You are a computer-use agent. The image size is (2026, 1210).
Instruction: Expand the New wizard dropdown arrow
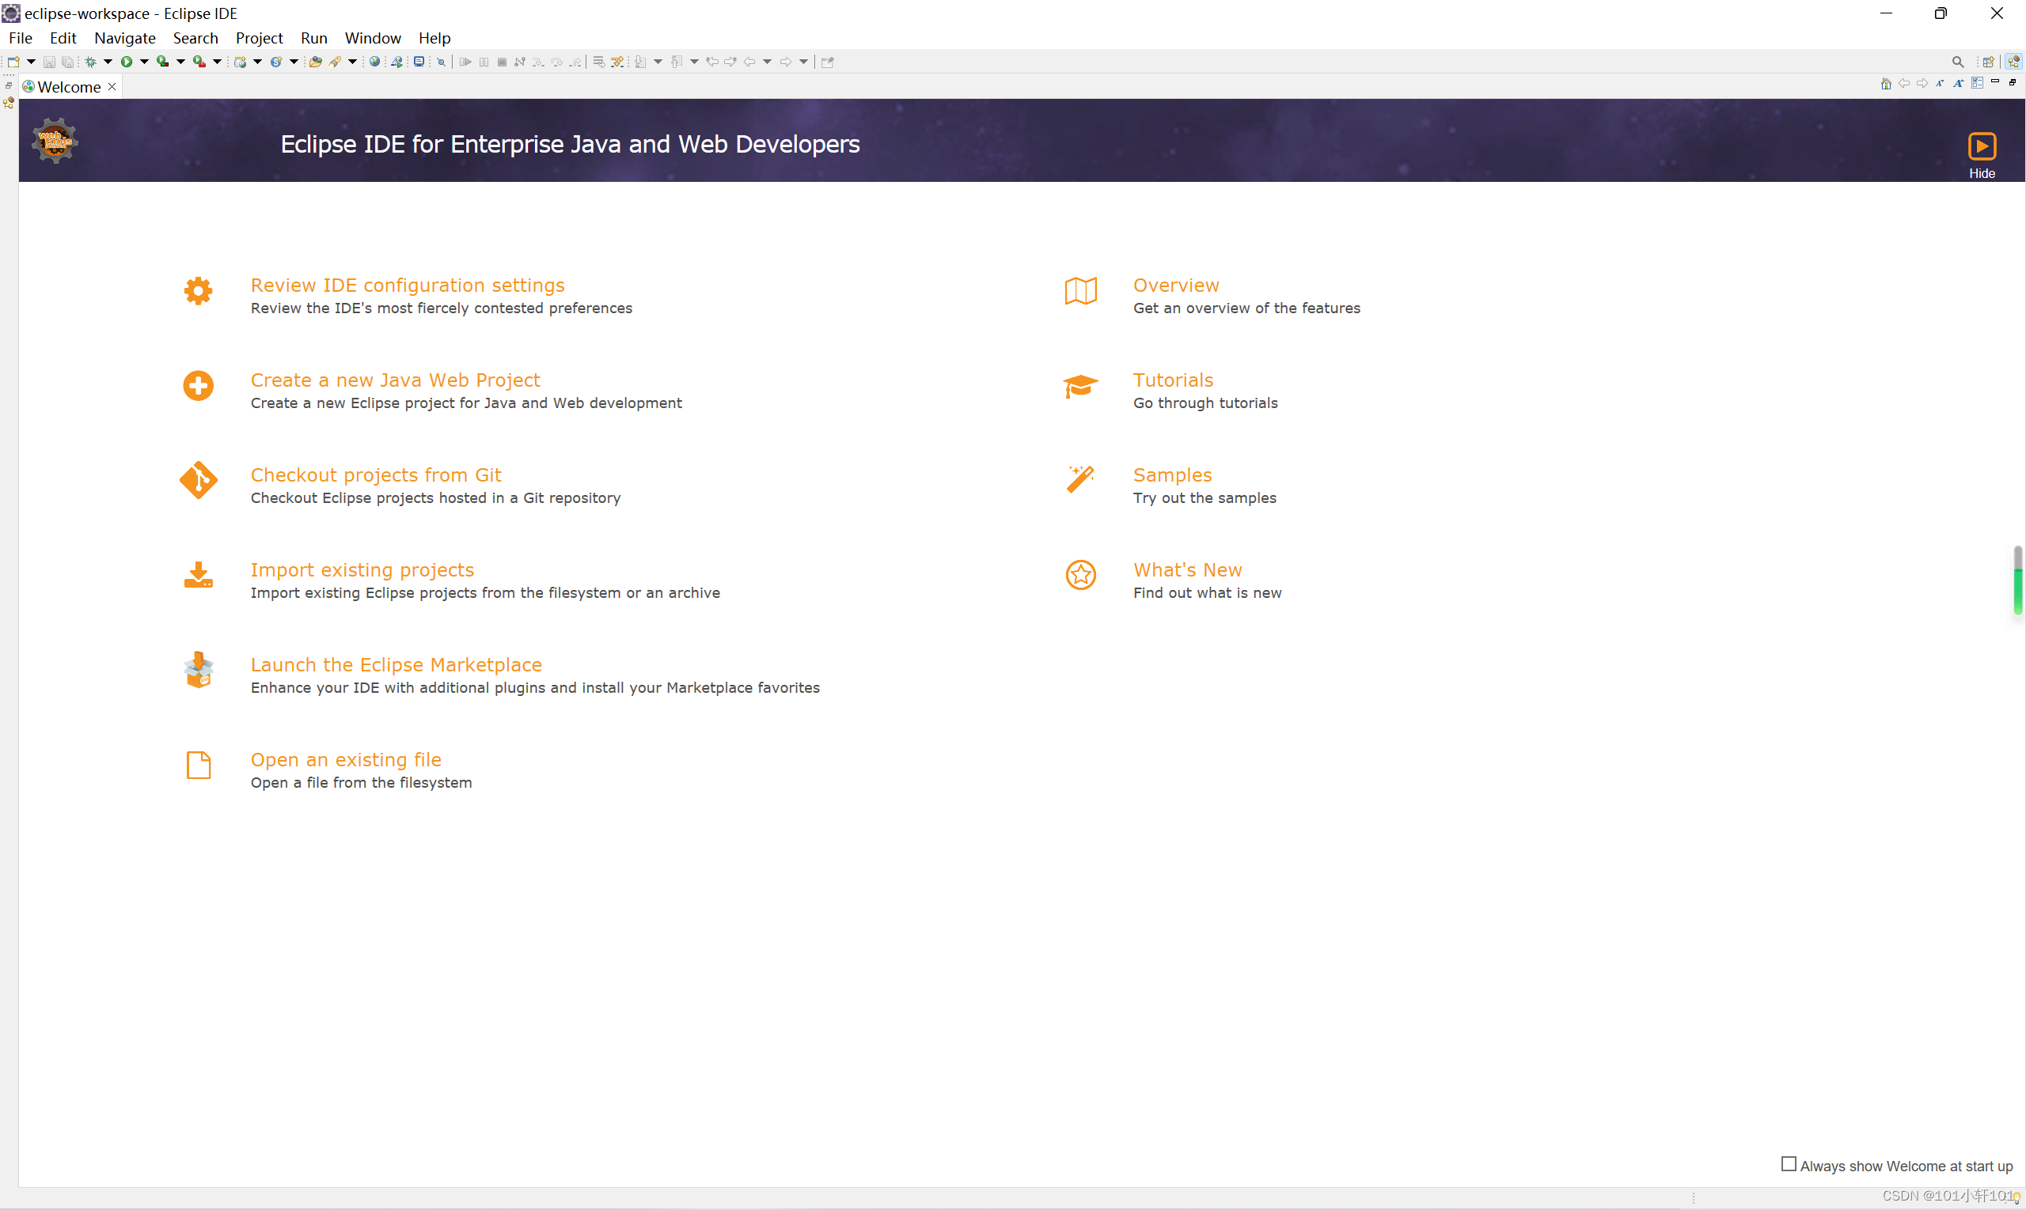[x=31, y=62]
